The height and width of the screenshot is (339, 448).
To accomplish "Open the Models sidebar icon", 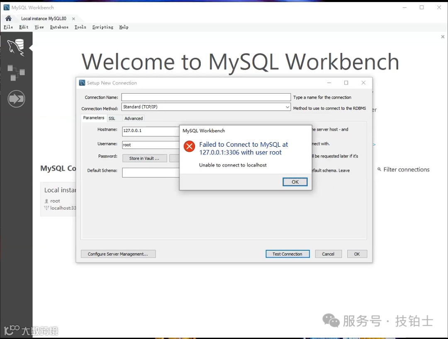I will tap(16, 73).
